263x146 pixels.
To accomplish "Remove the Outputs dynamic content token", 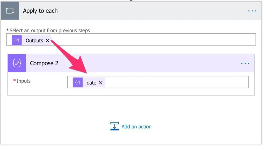I will 47,41.
